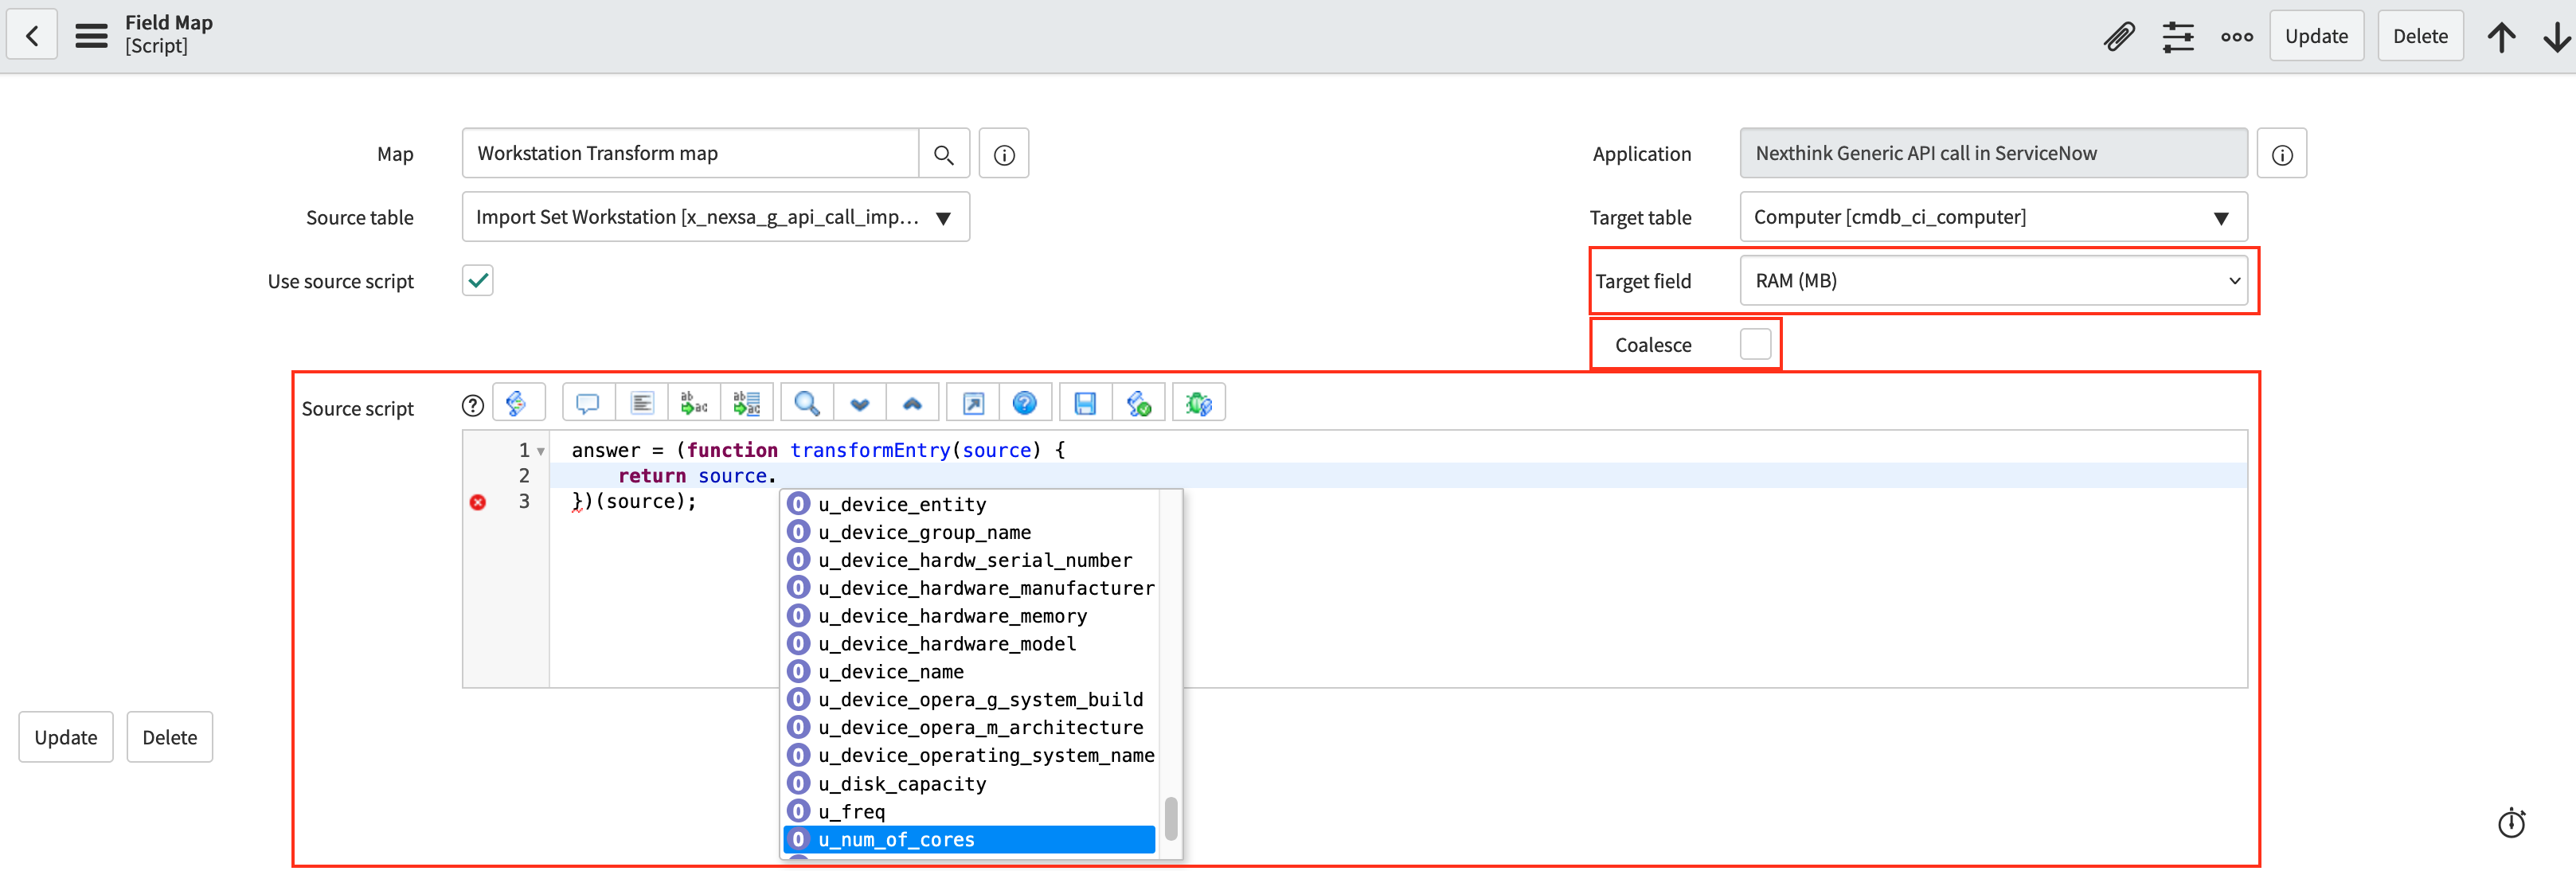Choose u_device_hardware_manufacturer suggestion

point(969,588)
